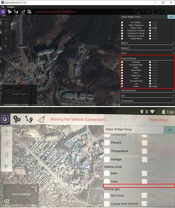Expand the EstimatorStatus section
Image resolution: width=175 pixels, height=208 pixels.
click(148, 91)
